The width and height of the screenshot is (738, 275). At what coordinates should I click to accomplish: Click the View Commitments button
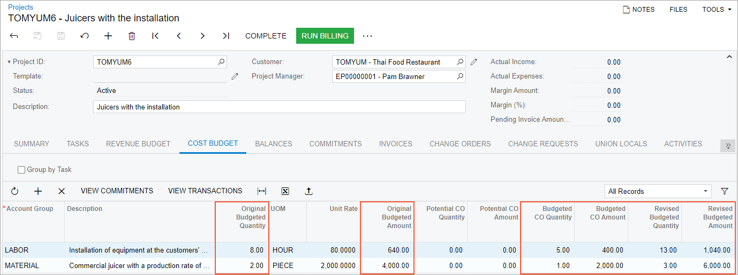(117, 191)
